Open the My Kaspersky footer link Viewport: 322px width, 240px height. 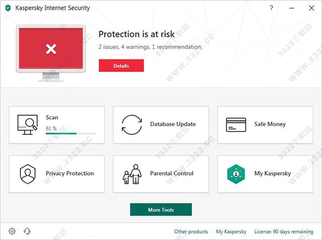[x=231, y=232]
